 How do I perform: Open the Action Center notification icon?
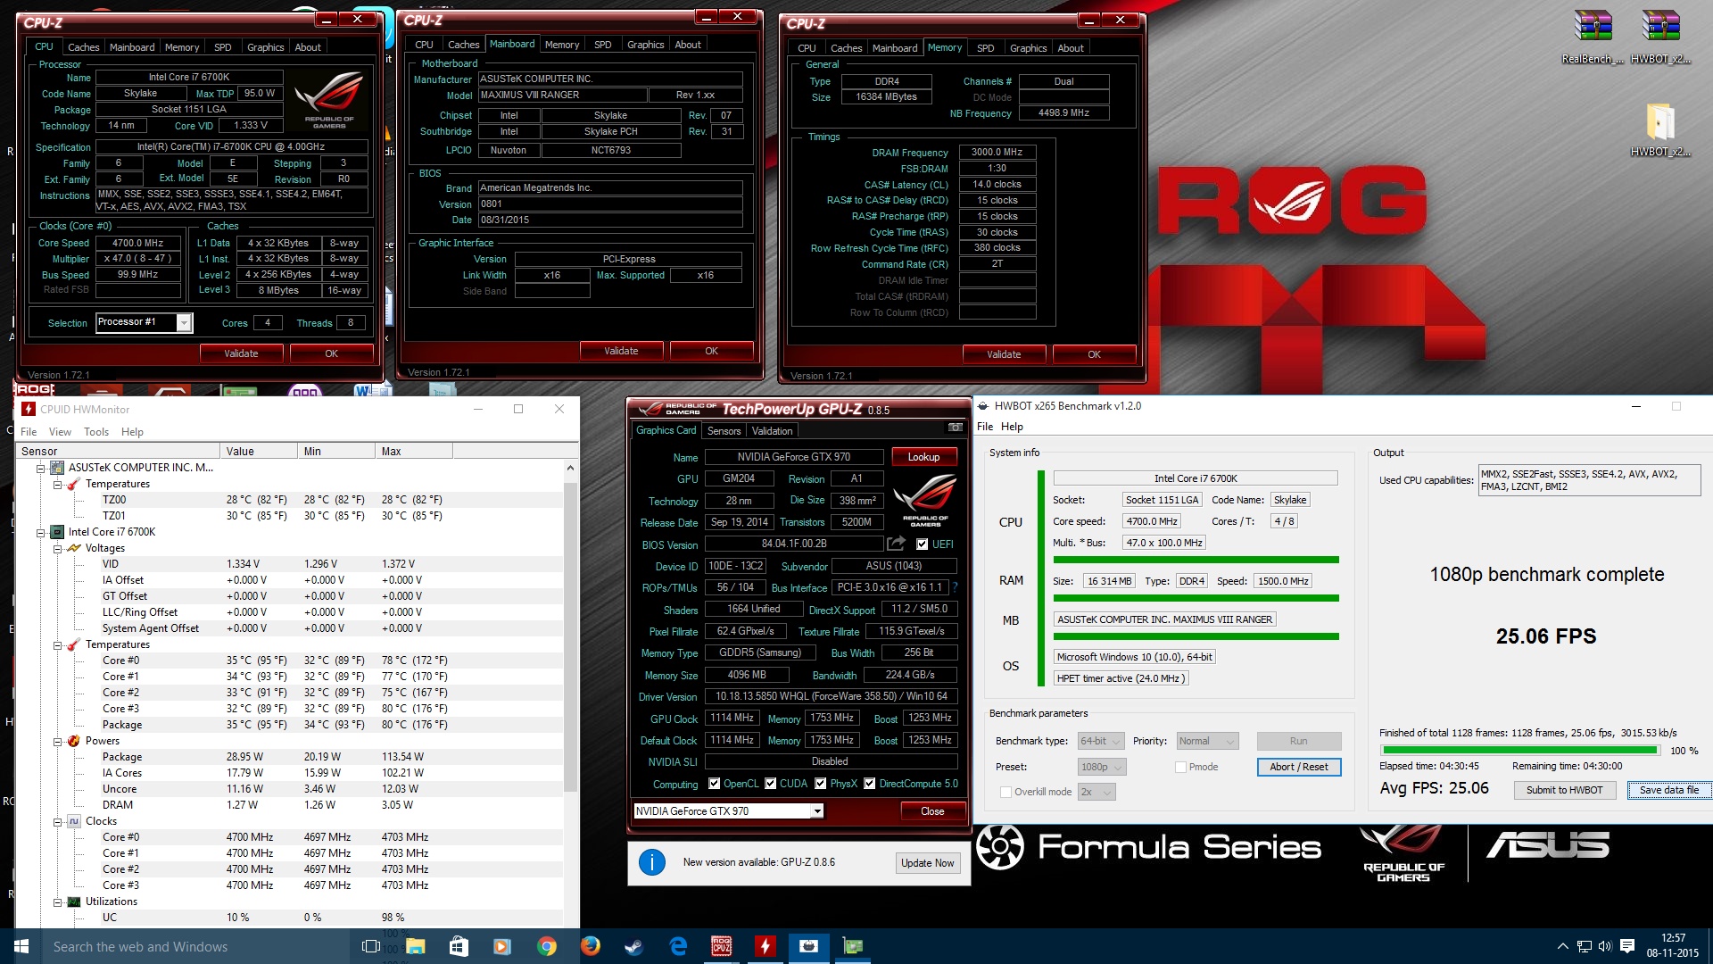(x=1627, y=946)
